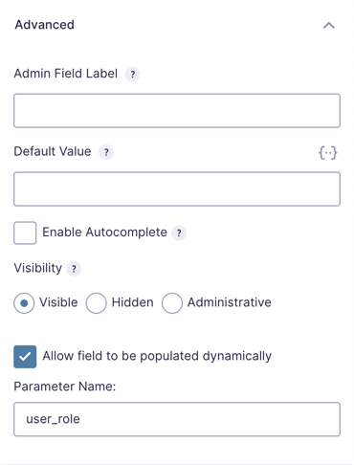Screen dimensions: 354x465
Task: Select the Visible radio button
Action: point(24,303)
